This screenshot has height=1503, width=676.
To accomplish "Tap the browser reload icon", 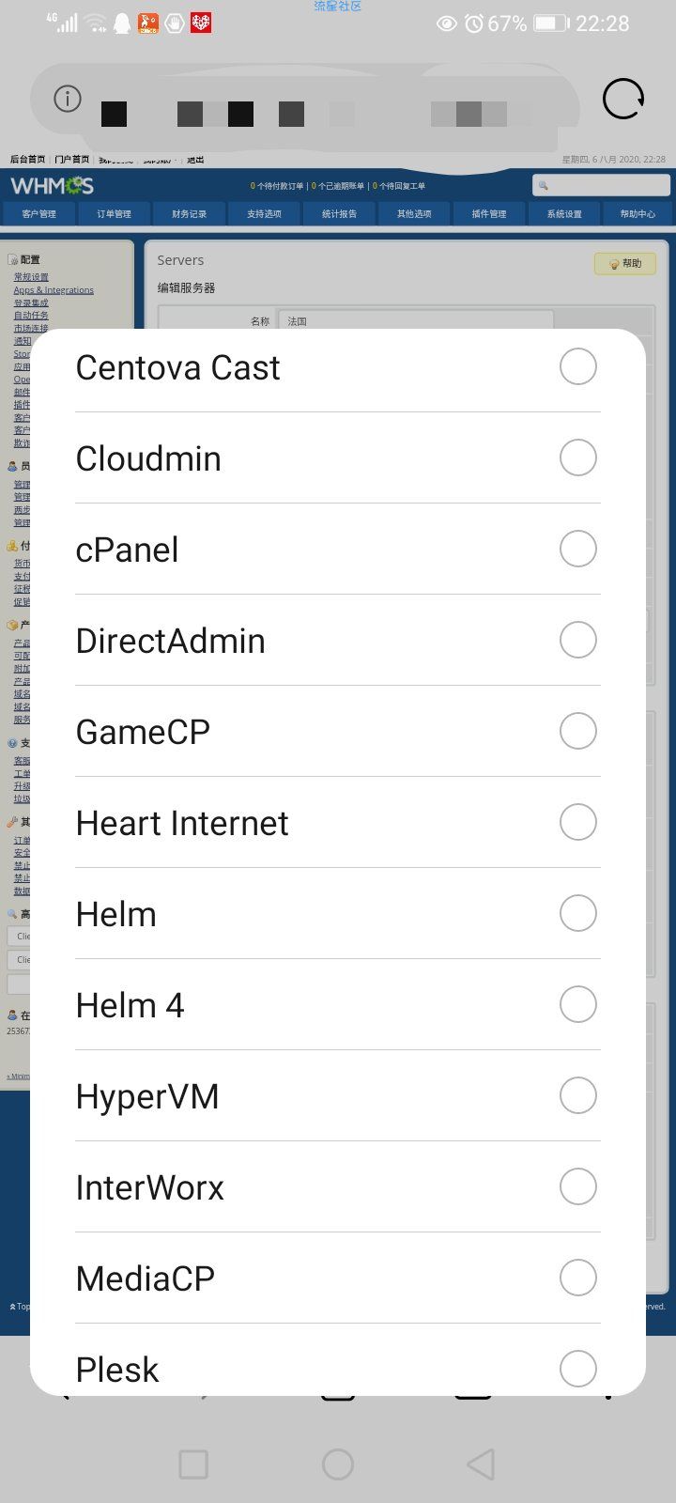I will point(622,99).
